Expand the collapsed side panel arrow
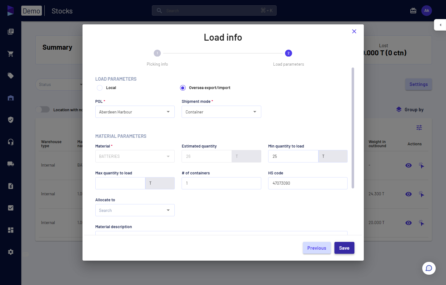Viewport: 446px width, 285px height. coord(440,25)
